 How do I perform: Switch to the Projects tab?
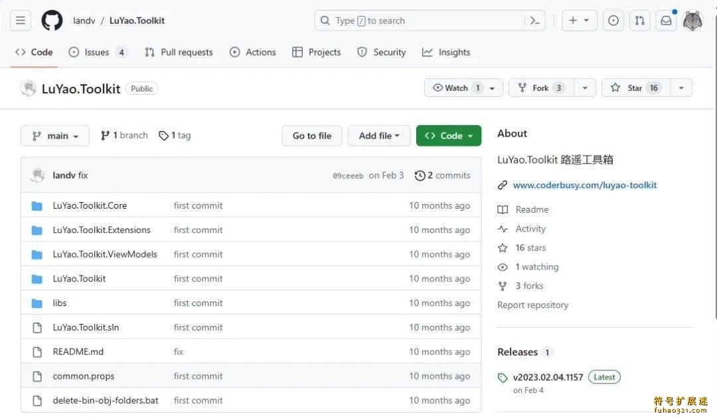[317, 52]
